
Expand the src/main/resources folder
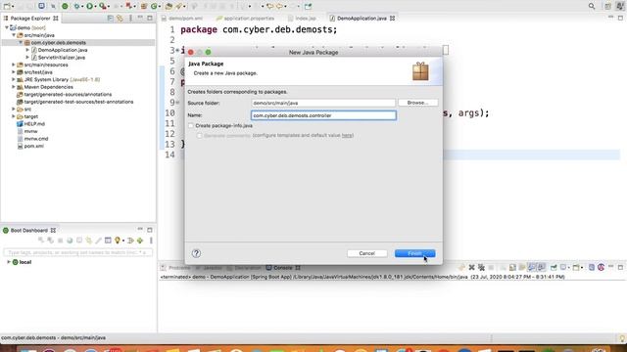tap(14, 65)
